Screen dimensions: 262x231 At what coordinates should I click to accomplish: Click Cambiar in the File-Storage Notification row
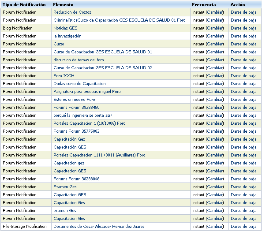[x=215, y=227]
